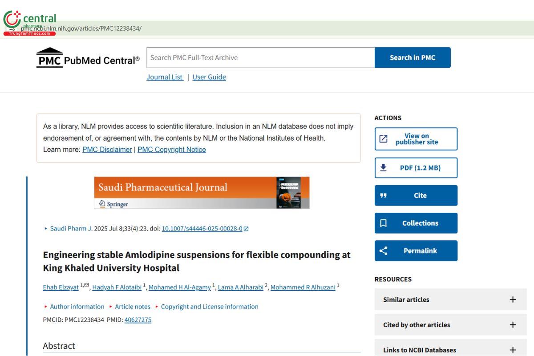Image resolution: width=534 pixels, height=356 pixels.
Task: Click the PMC PubMed Central logo
Action: point(88,58)
